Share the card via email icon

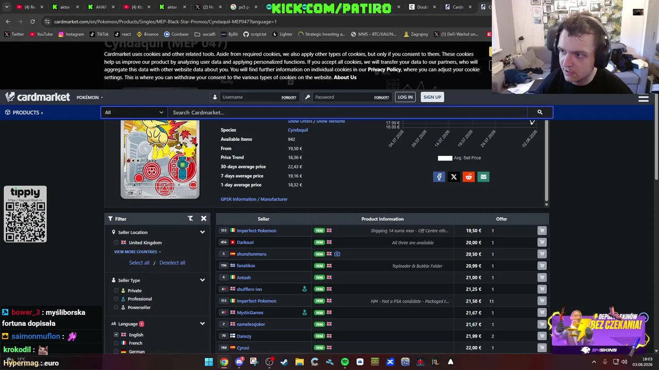(x=483, y=177)
